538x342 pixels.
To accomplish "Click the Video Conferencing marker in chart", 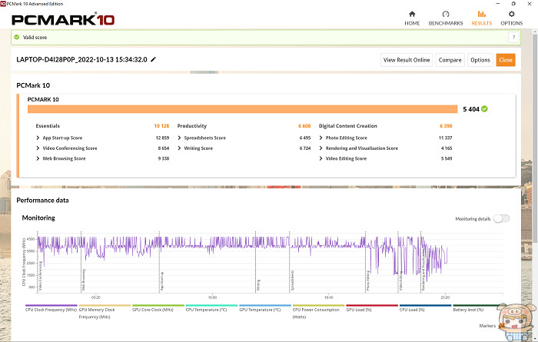I will (x=40, y=276).
